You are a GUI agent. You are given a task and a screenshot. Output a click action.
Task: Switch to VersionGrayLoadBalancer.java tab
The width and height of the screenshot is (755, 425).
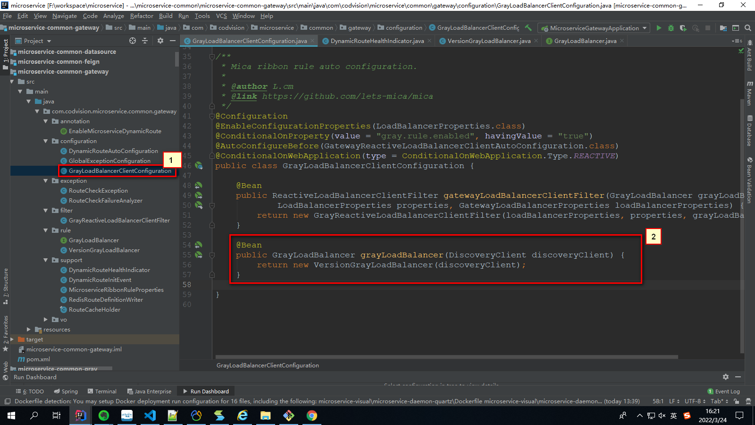click(x=489, y=41)
